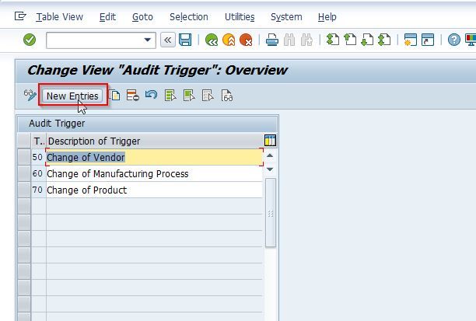The width and height of the screenshot is (476, 321).
Task: Click the select-all corner cell of the table
Action: [x=24, y=141]
